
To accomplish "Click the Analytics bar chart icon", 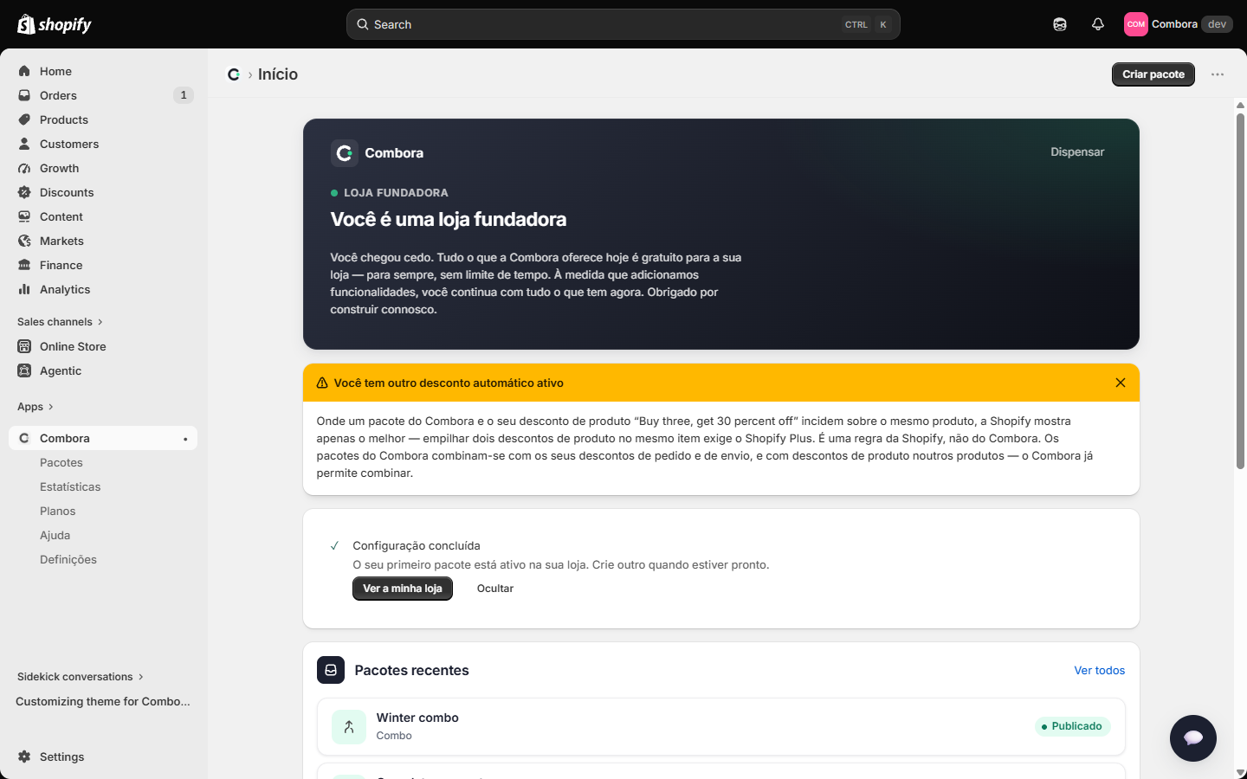I will click(24, 289).
